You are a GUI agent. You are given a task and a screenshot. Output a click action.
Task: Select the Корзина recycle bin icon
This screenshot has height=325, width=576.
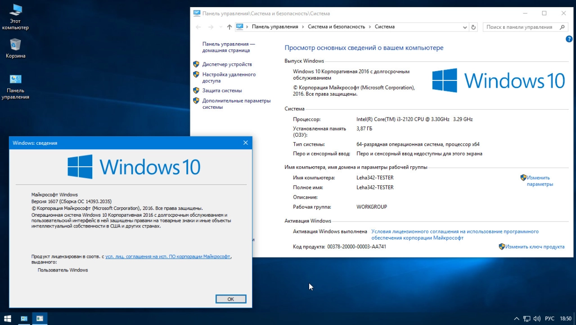tap(15, 48)
